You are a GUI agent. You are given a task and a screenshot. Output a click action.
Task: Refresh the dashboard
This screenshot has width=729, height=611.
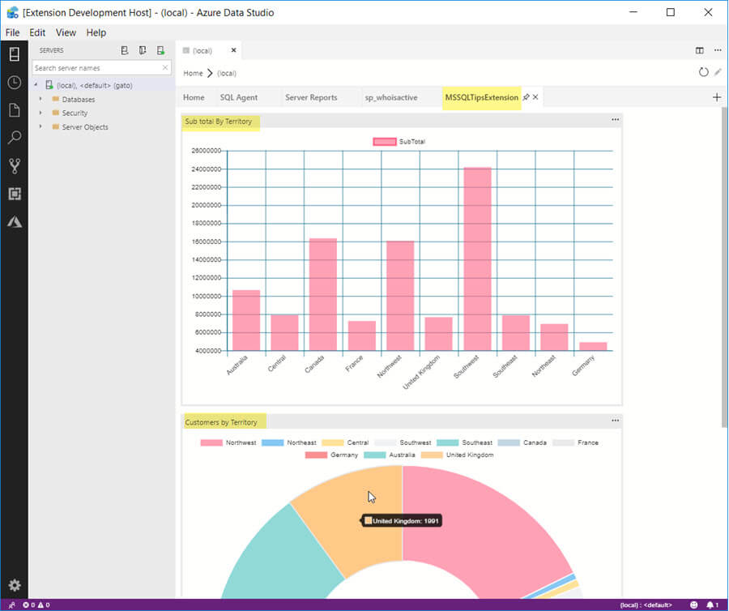point(703,72)
